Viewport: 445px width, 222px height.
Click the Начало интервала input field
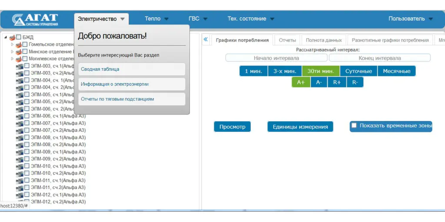coord(276,58)
